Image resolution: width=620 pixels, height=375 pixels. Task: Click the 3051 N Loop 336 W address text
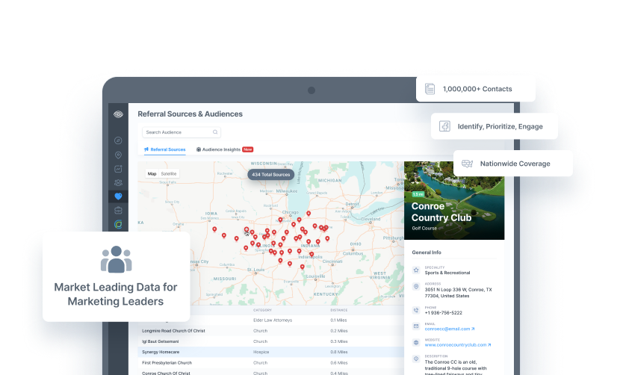point(459,293)
